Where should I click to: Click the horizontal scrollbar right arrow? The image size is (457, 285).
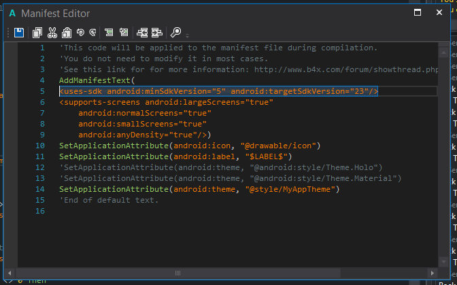coord(433,273)
